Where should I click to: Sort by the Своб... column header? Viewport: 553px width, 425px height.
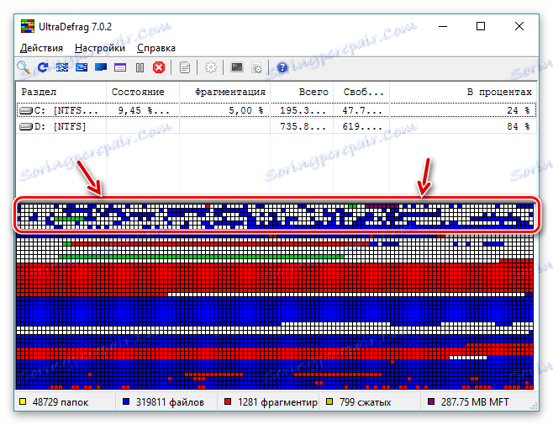coord(361,92)
